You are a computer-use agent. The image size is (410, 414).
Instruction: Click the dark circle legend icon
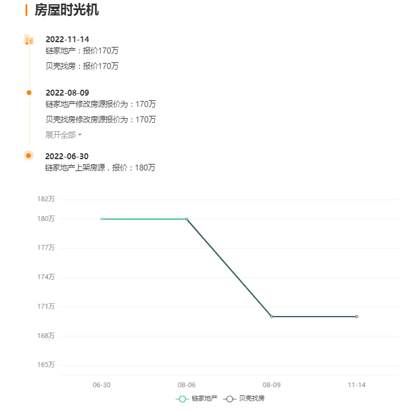230,399
